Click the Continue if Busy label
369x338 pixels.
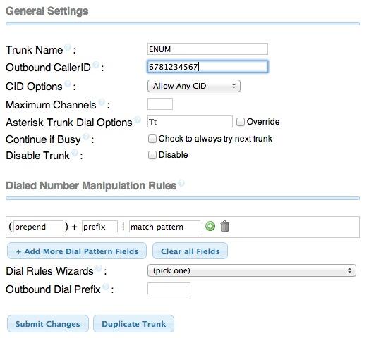pos(43,139)
